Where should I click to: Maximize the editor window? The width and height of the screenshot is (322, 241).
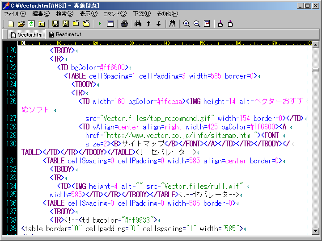point(308,6)
